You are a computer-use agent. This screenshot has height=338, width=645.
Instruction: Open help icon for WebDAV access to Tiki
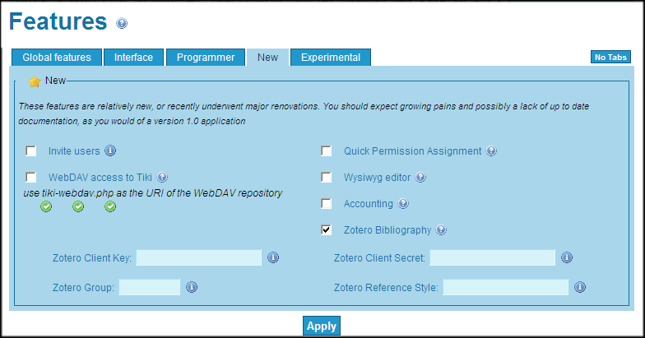tap(162, 178)
